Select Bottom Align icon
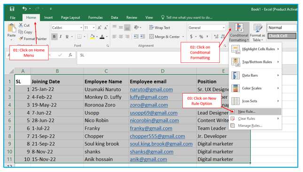 [x=127, y=28]
